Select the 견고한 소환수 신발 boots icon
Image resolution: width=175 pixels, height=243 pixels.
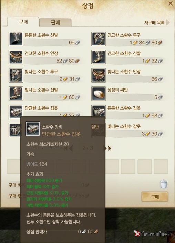click(99, 57)
